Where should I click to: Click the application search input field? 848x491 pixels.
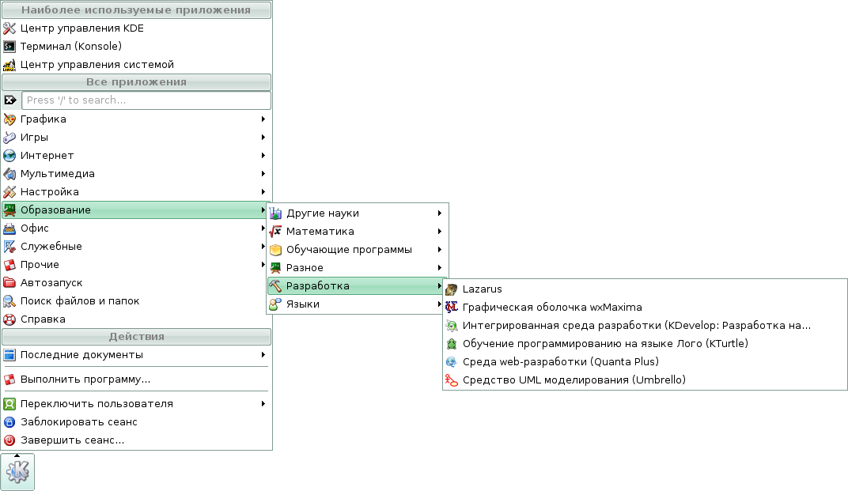[146, 100]
